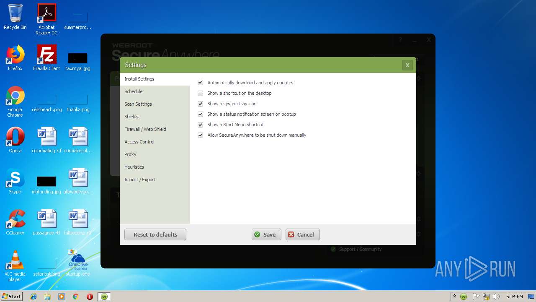Select mbfunding.jpg image on desktop

point(46,185)
